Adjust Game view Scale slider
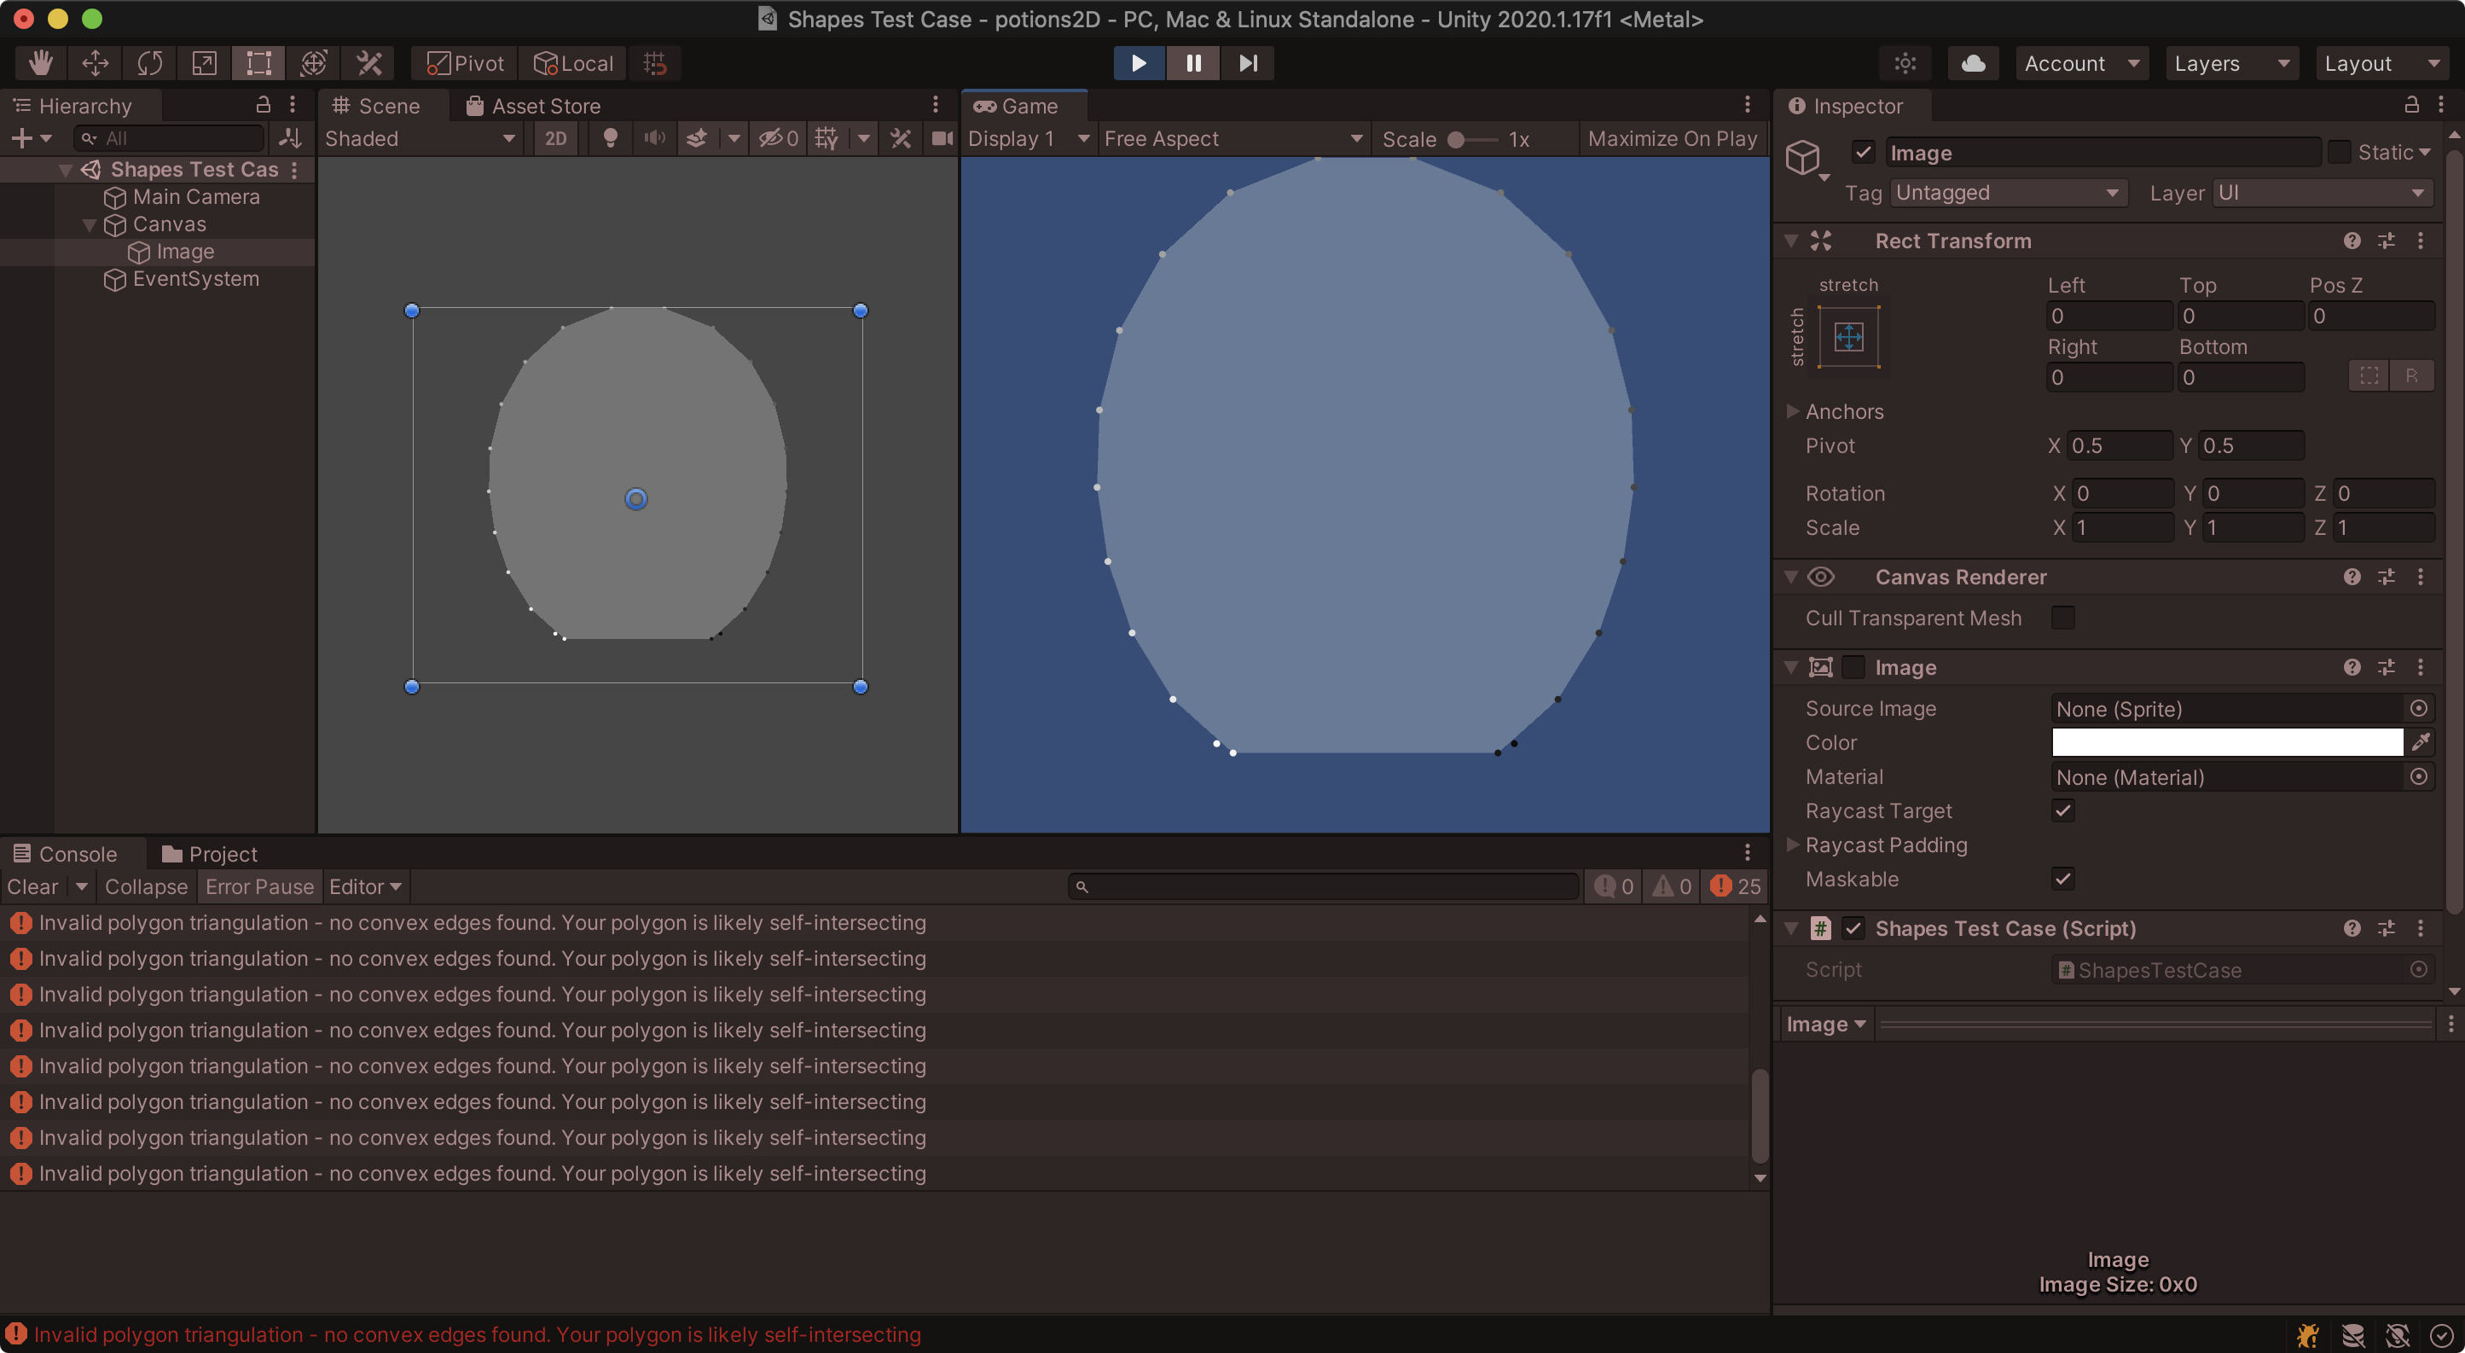The image size is (2465, 1353). click(x=1474, y=140)
